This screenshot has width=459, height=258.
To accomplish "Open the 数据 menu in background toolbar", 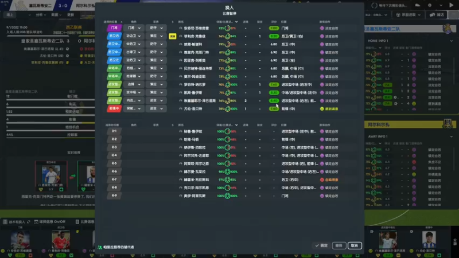I will click(56, 15).
